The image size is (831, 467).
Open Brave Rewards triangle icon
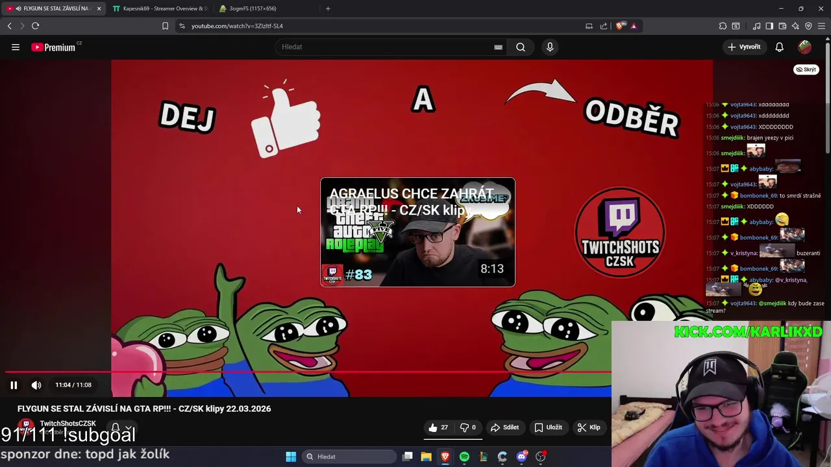click(x=634, y=26)
